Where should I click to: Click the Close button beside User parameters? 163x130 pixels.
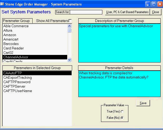155,12
